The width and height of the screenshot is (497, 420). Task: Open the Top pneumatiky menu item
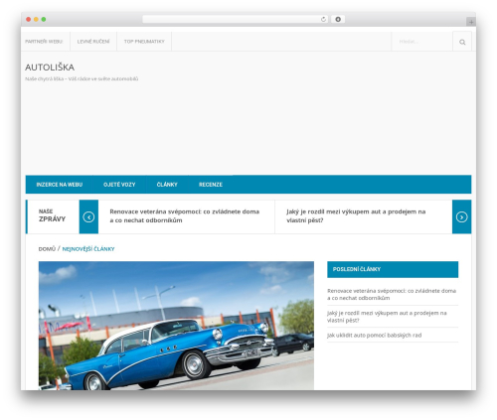(x=144, y=42)
